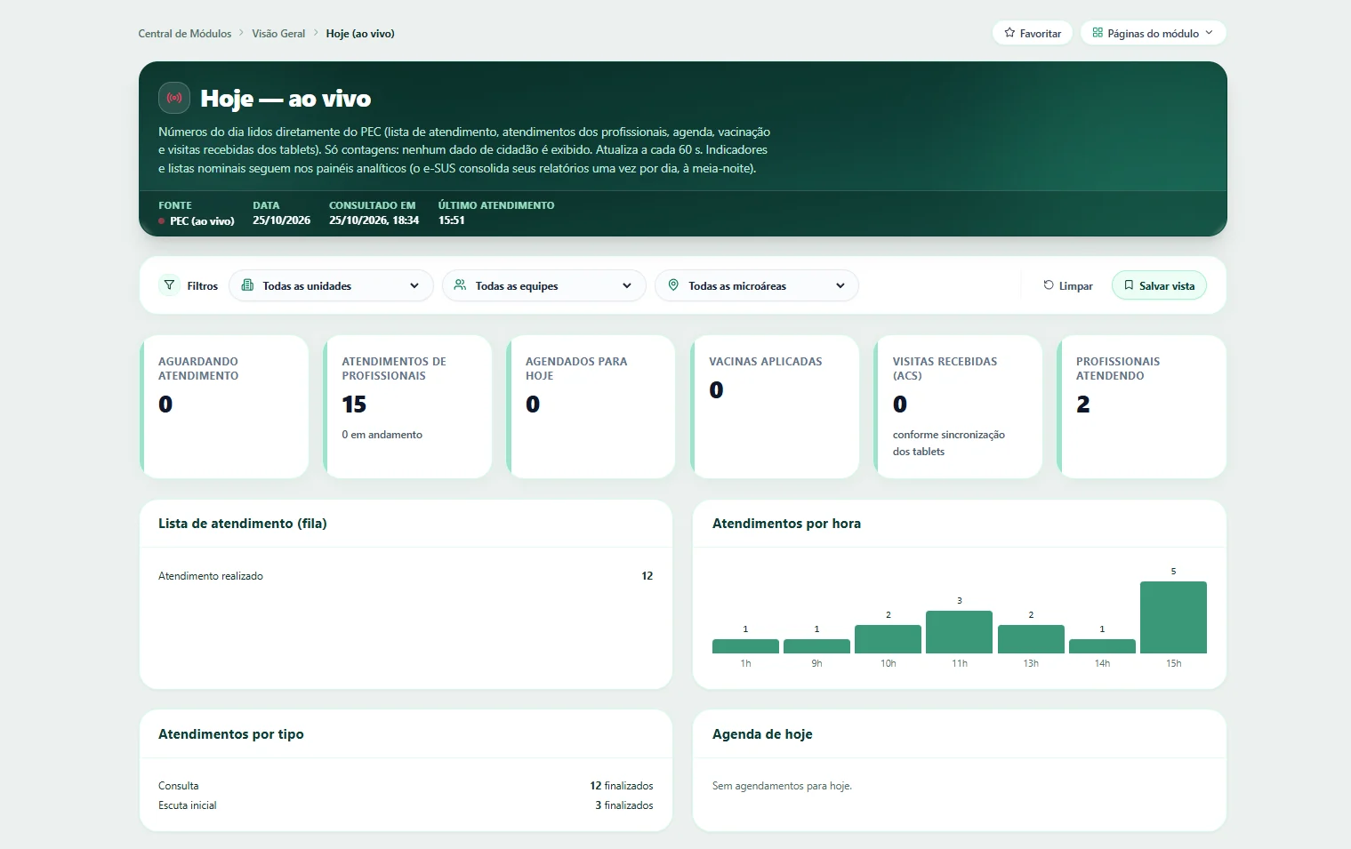Select the Vacinas Aplicadas card

(775, 406)
